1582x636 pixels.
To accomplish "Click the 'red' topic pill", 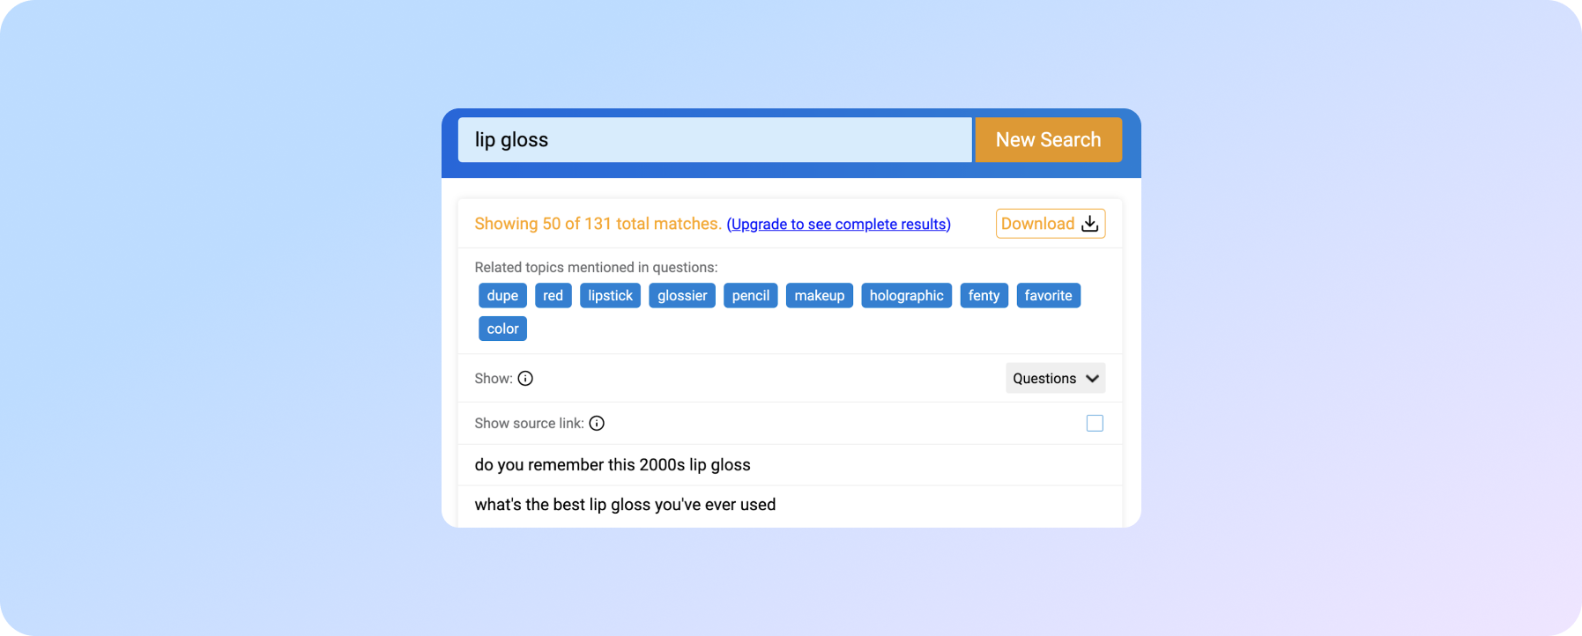I will click(x=553, y=295).
